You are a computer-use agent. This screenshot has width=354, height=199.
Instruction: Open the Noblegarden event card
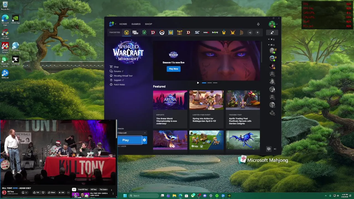click(x=206, y=109)
